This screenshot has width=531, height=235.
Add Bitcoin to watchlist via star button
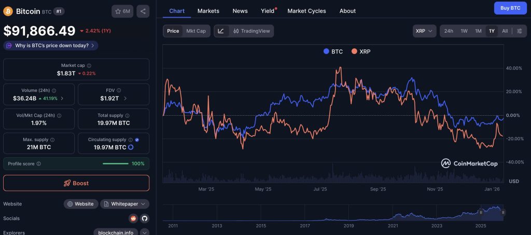(122, 11)
